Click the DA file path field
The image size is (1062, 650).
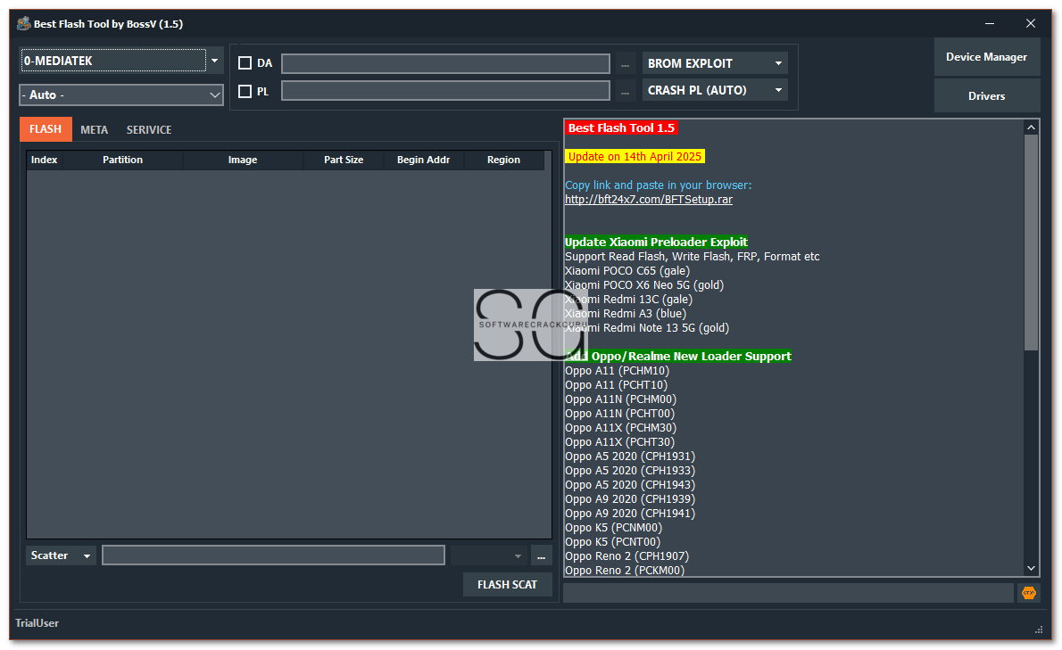[x=445, y=63]
